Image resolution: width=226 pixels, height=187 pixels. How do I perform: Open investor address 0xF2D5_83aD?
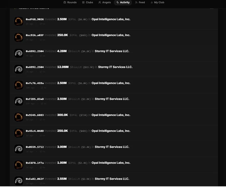click(35, 99)
